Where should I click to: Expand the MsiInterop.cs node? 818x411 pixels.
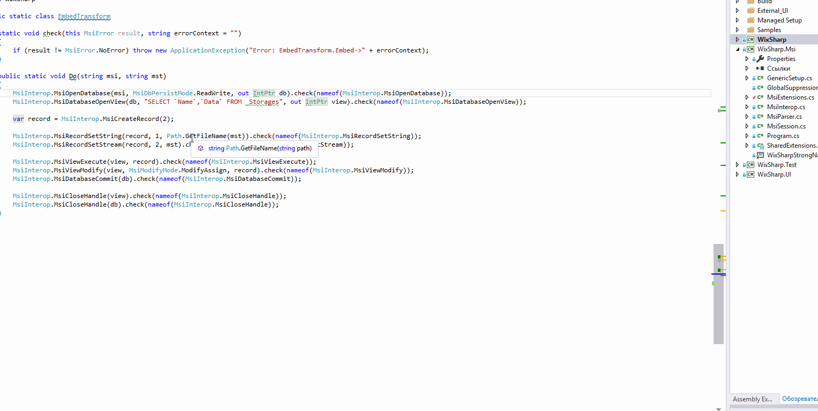point(747,107)
